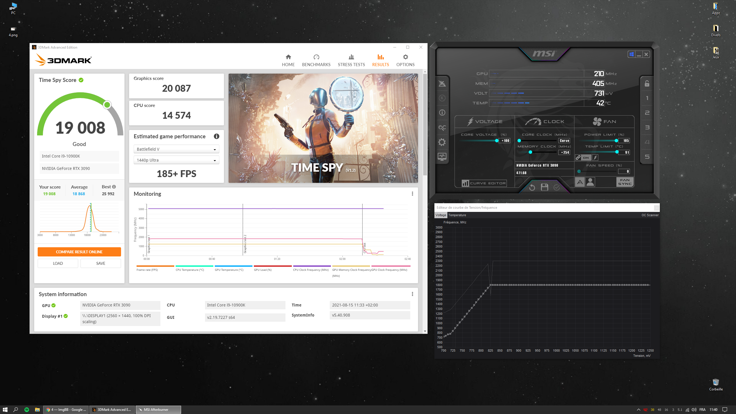Screen dimensions: 736x414
Task: Switch to the Results tab
Action: 380,60
